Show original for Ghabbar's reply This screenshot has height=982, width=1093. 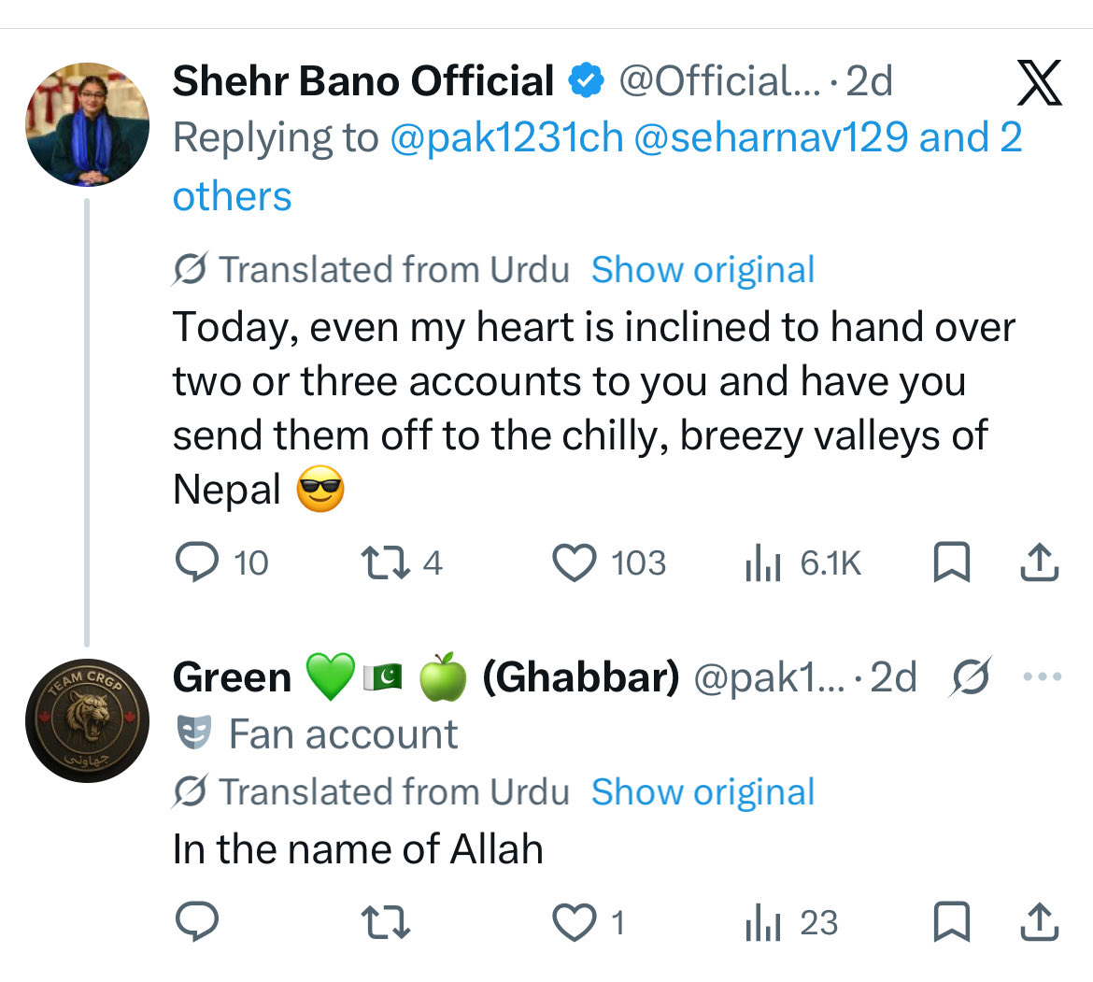(x=703, y=792)
